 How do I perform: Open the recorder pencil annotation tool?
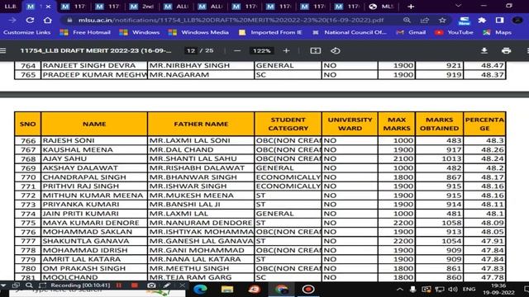(167, 285)
